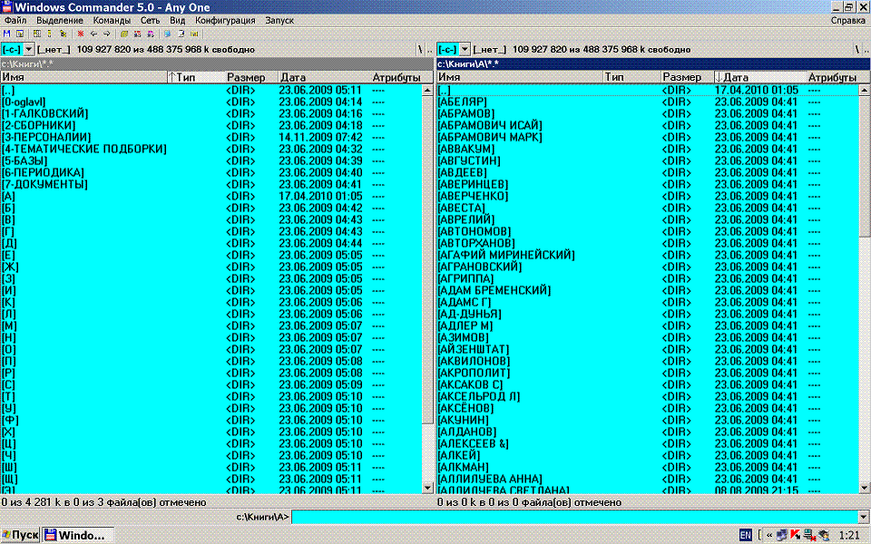Image resolution: width=871 pixels, height=544 pixels.
Task: Click the yellow vertical list toolbar icon
Action: pyautogui.click(x=49, y=34)
